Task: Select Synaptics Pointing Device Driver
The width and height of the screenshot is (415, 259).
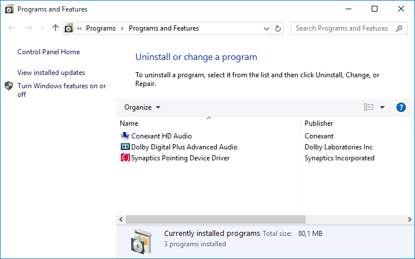Action: coord(180,158)
